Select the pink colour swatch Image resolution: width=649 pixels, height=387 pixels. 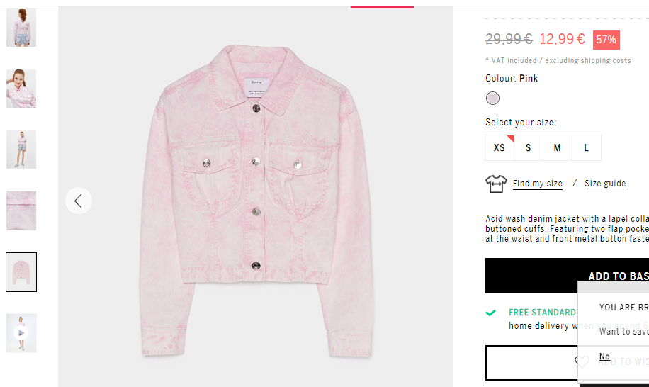(492, 99)
